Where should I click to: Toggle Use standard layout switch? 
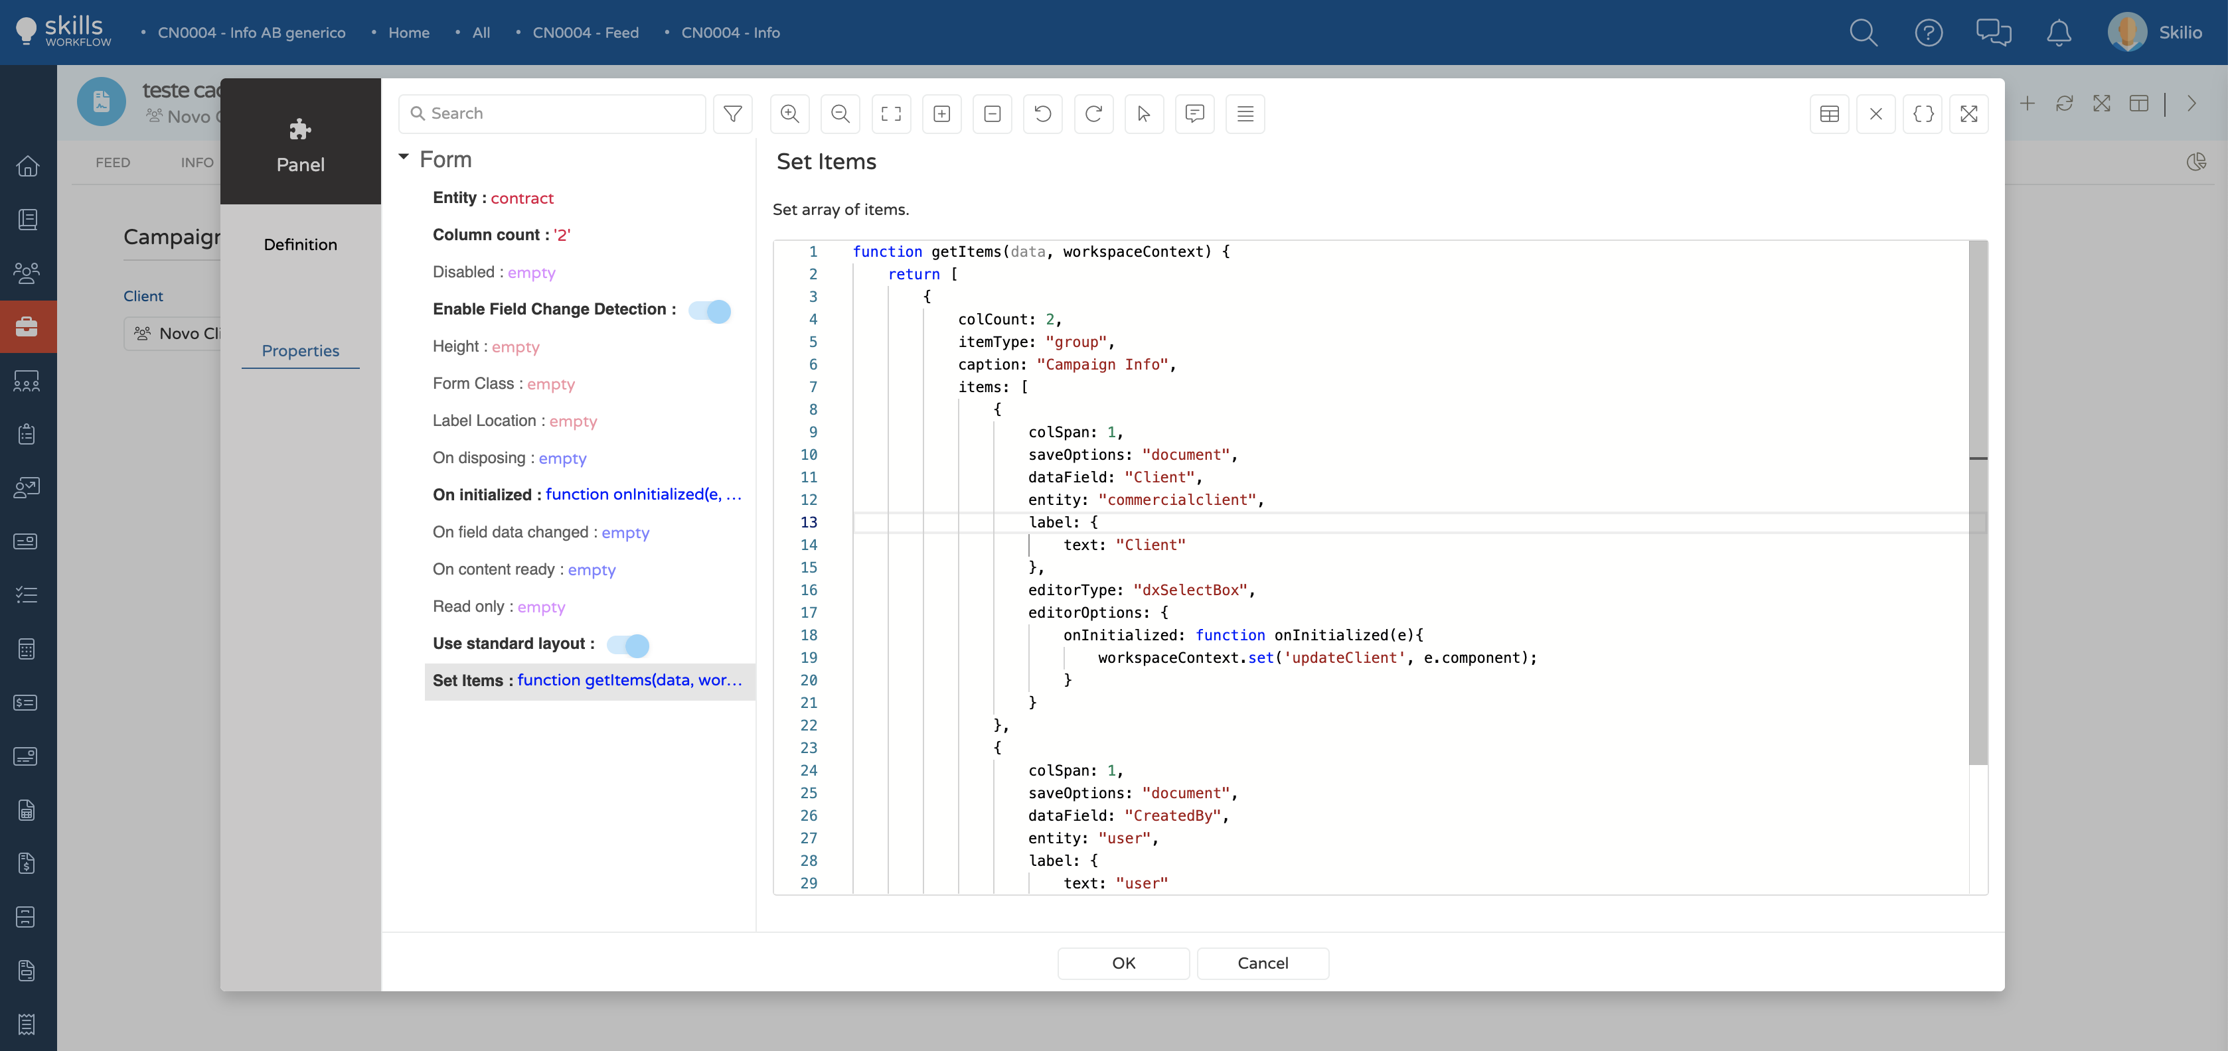pyautogui.click(x=628, y=645)
